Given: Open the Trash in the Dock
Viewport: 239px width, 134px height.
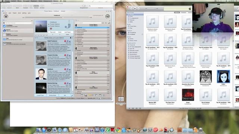Looking at the screenshot, I should tap(201, 130).
